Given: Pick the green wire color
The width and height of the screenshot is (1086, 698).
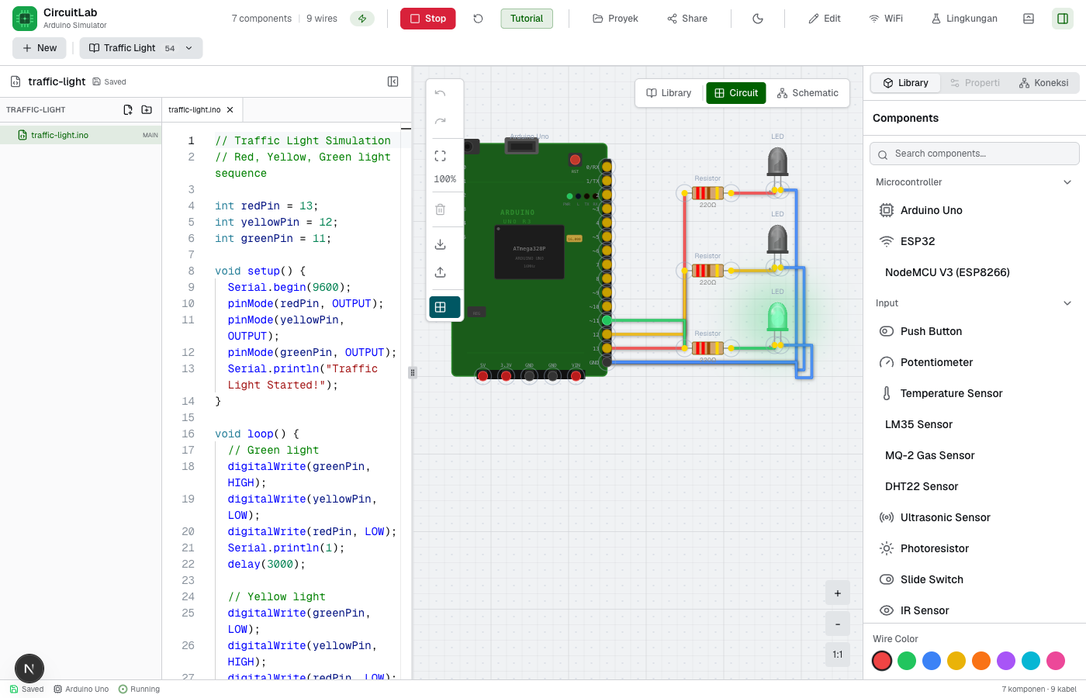Looking at the screenshot, I should point(907,661).
